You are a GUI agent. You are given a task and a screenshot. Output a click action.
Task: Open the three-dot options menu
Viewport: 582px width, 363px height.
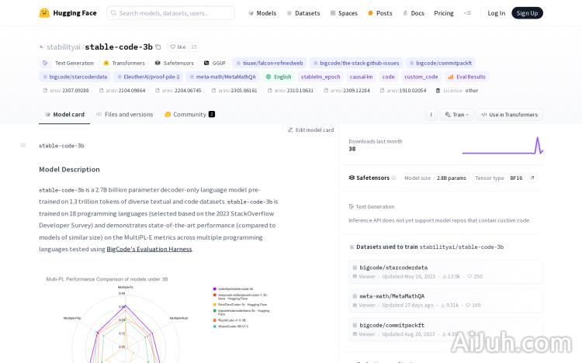point(431,115)
